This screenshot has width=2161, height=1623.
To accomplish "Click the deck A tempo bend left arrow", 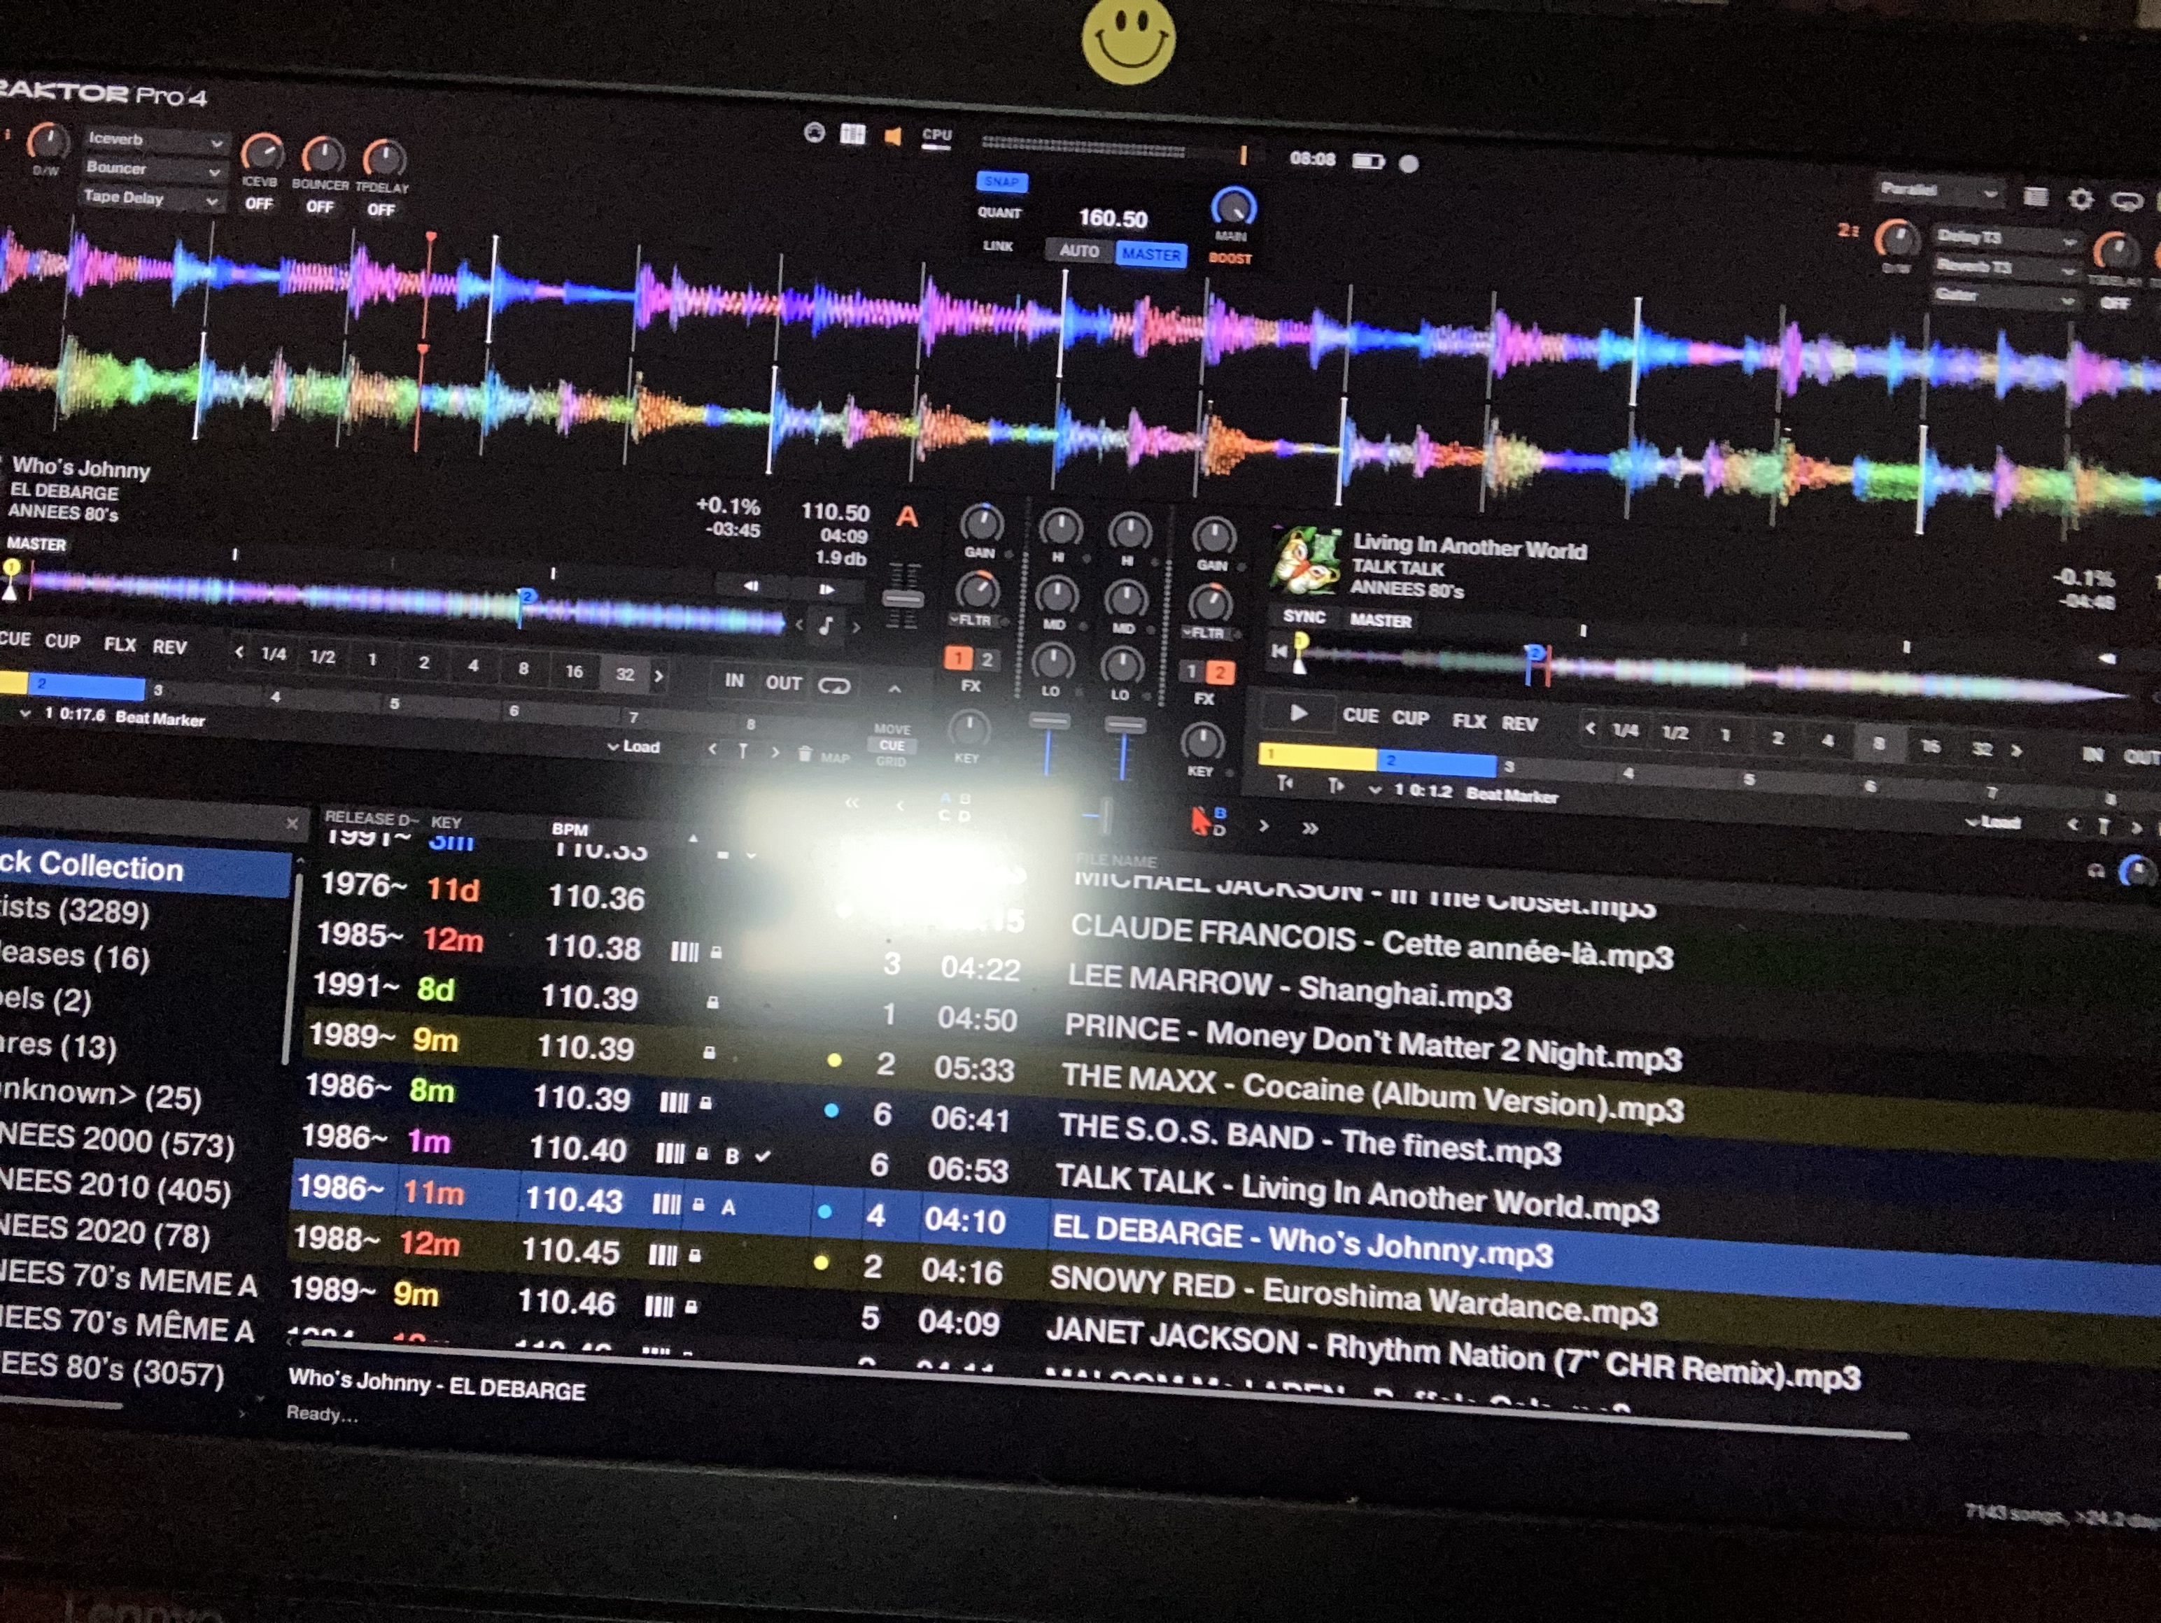I will point(750,586).
